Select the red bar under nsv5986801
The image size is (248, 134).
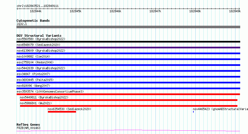pyautogui.click(x=128, y=106)
